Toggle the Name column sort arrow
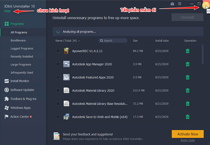 79,41
